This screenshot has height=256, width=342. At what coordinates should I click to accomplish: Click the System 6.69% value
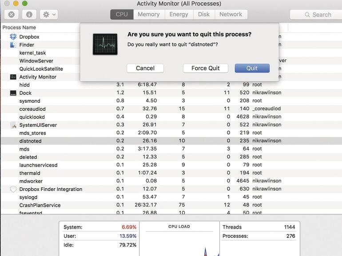click(129, 227)
